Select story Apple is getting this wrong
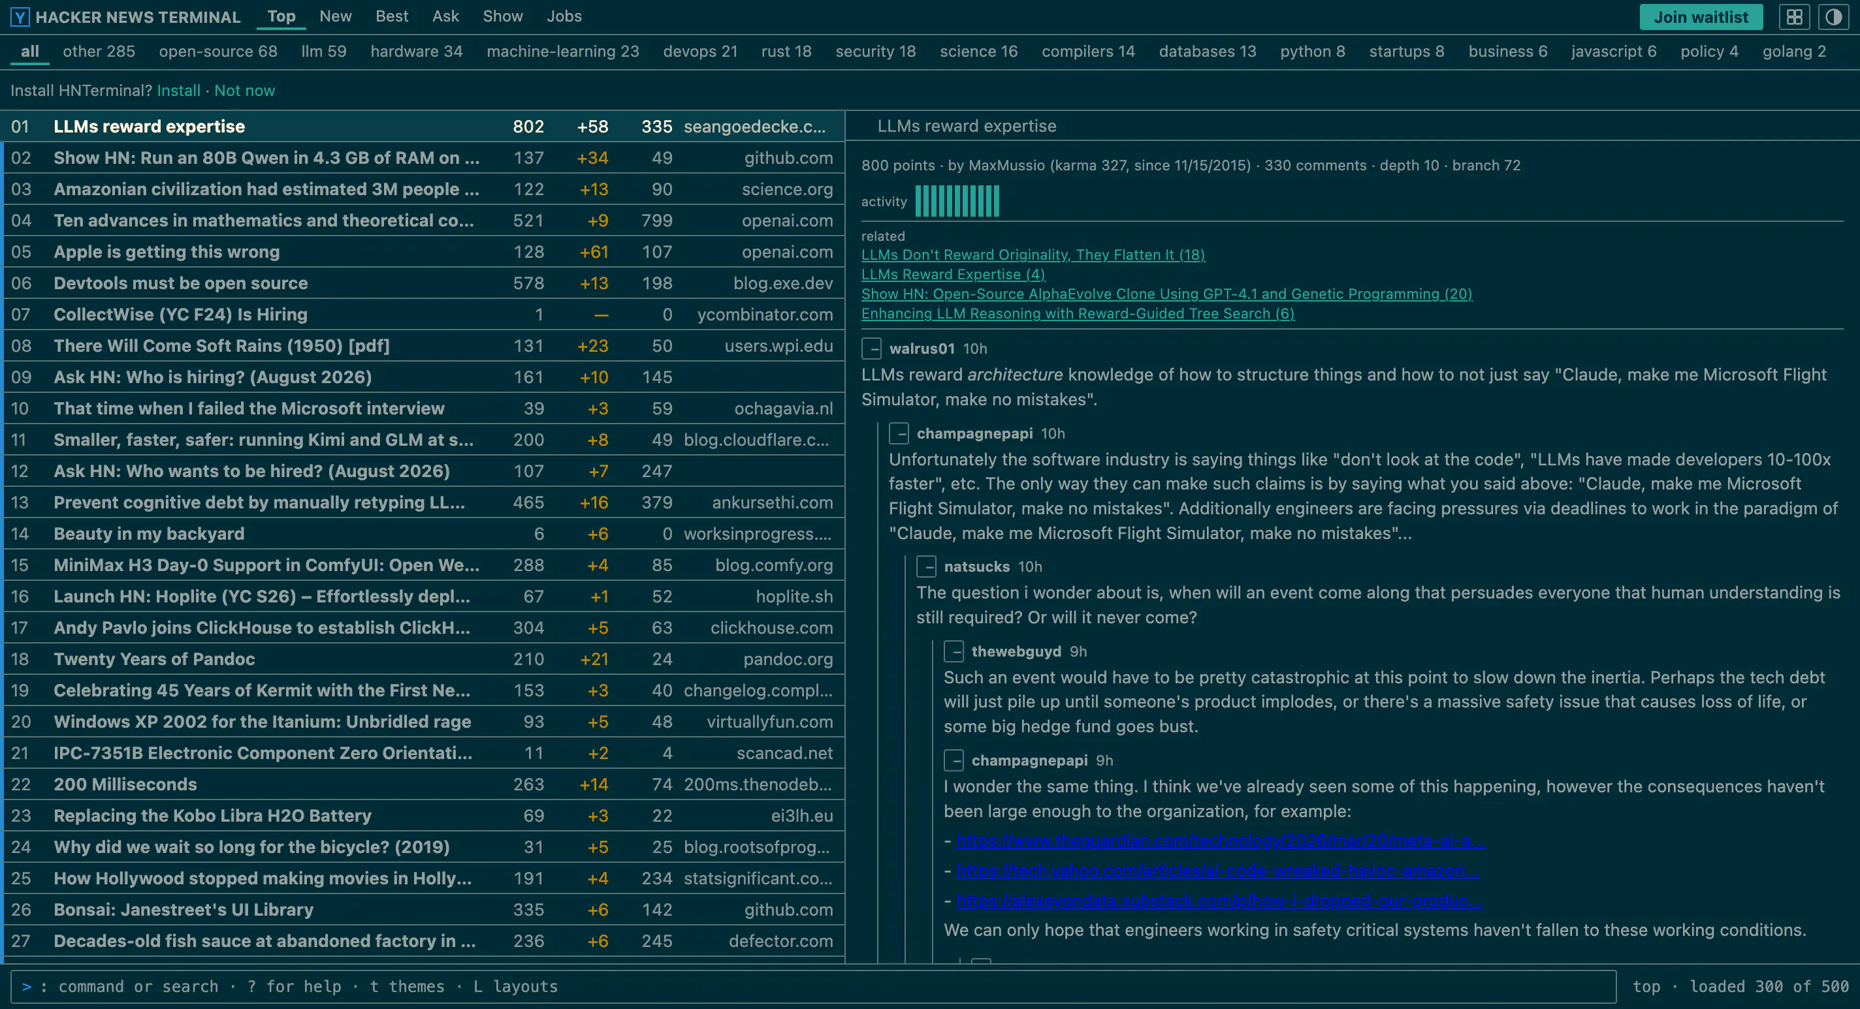The width and height of the screenshot is (1860, 1009). (x=423, y=252)
